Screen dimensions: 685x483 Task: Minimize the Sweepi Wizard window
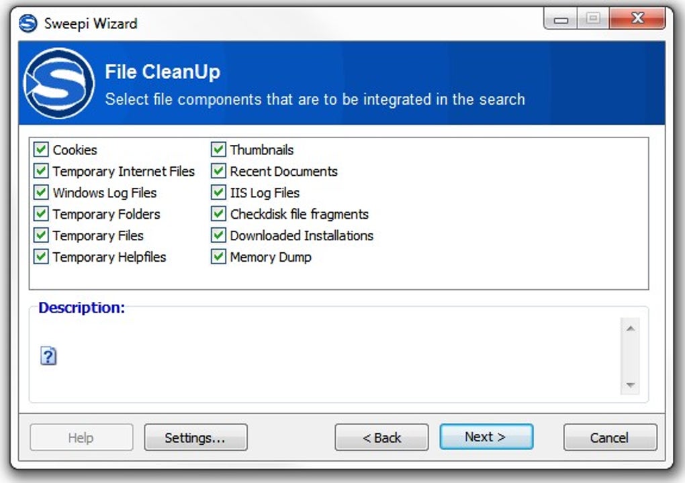pos(561,19)
